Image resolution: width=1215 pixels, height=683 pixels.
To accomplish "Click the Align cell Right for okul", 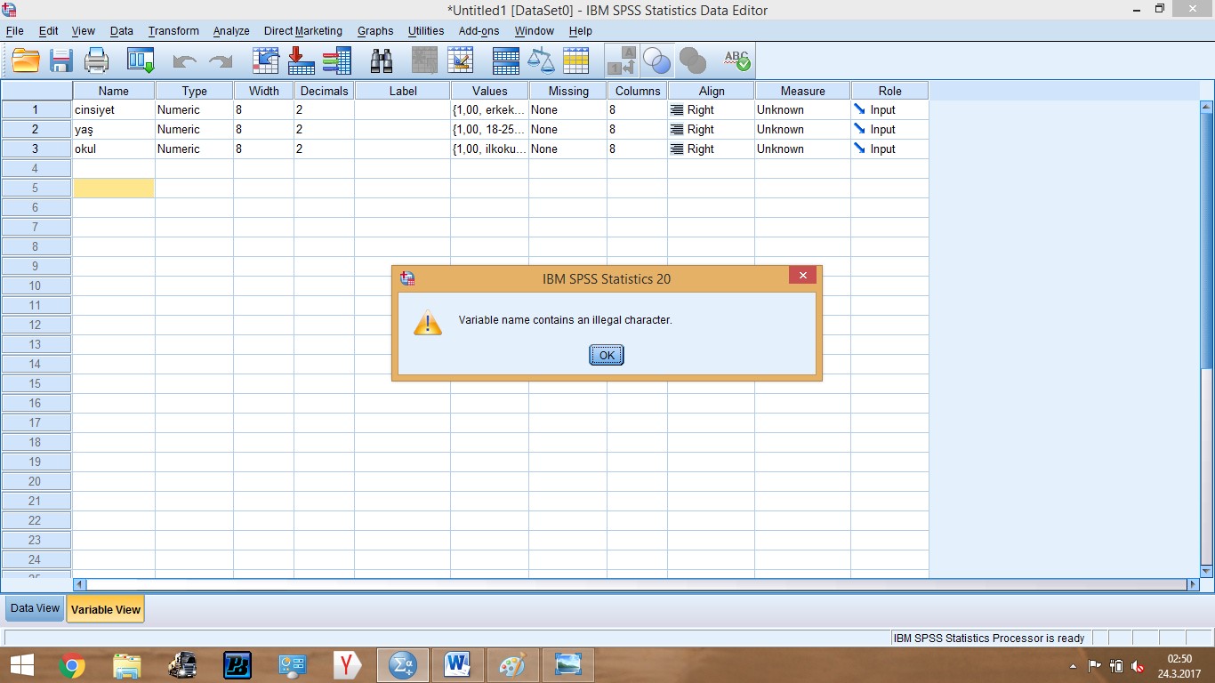I will pos(711,149).
